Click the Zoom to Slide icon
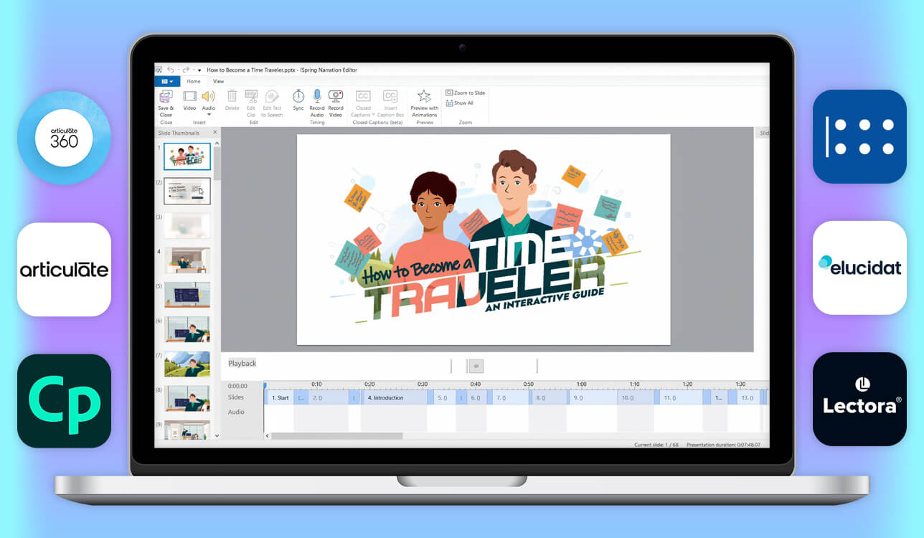The height and width of the screenshot is (538, 924). (x=449, y=93)
